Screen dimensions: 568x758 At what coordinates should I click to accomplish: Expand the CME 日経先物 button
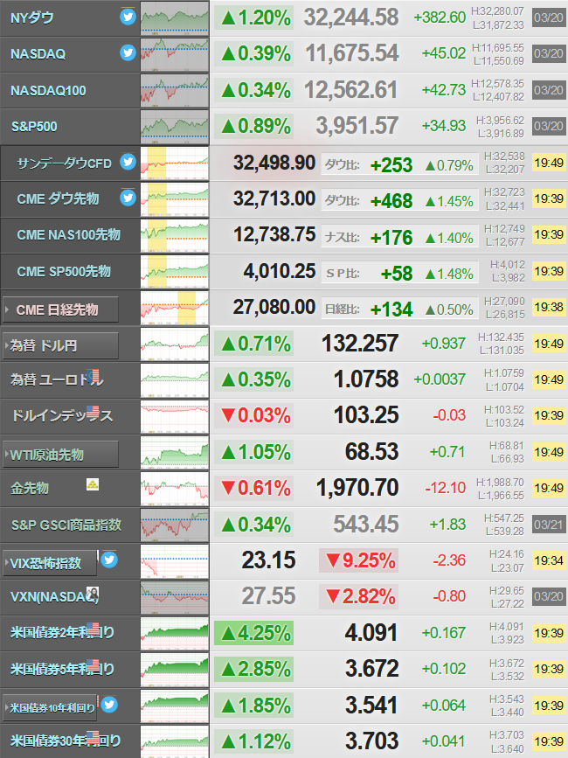pyautogui.click(x=60, y=309)
